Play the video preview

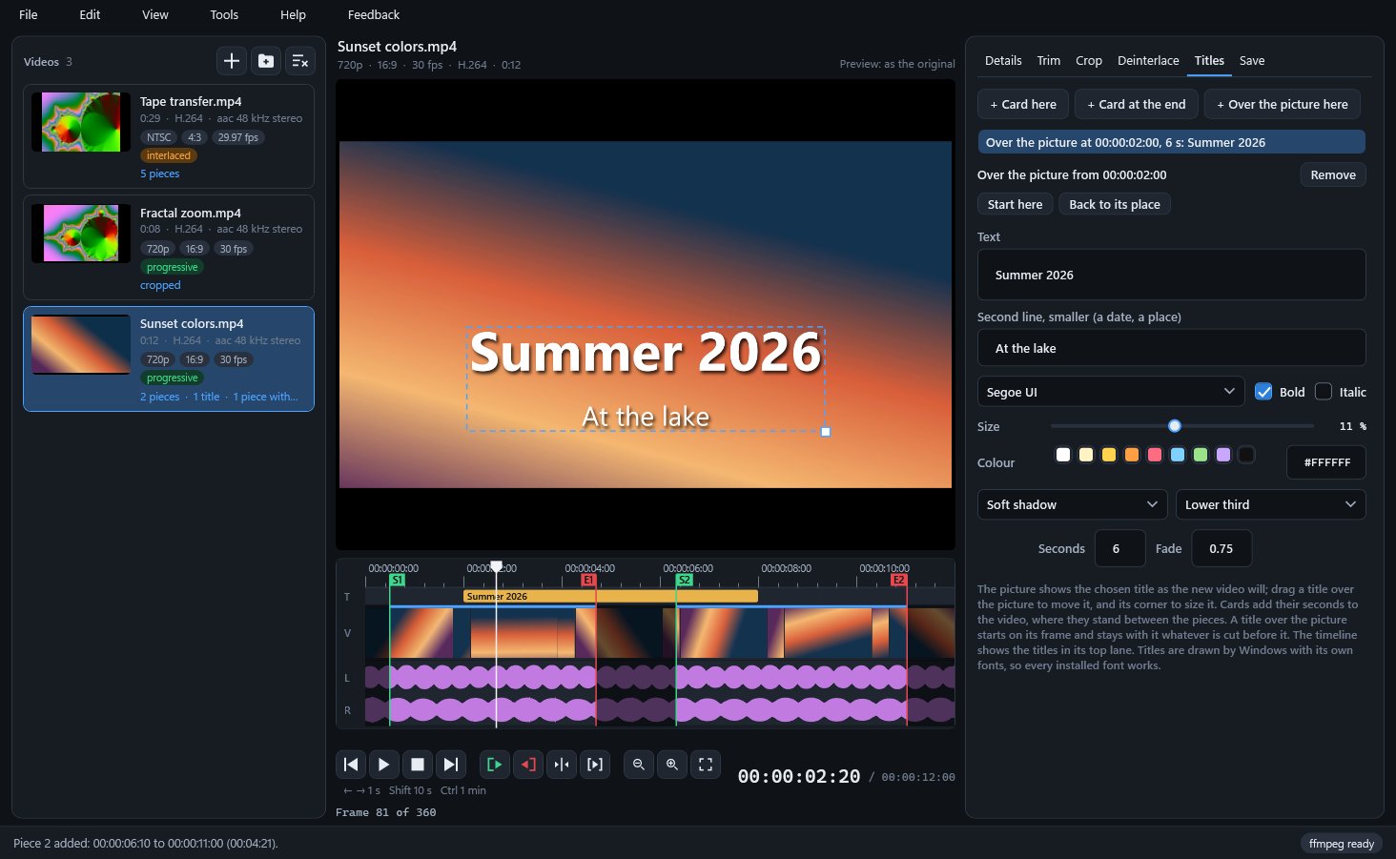pyautogui.click(x=384, y=765)
